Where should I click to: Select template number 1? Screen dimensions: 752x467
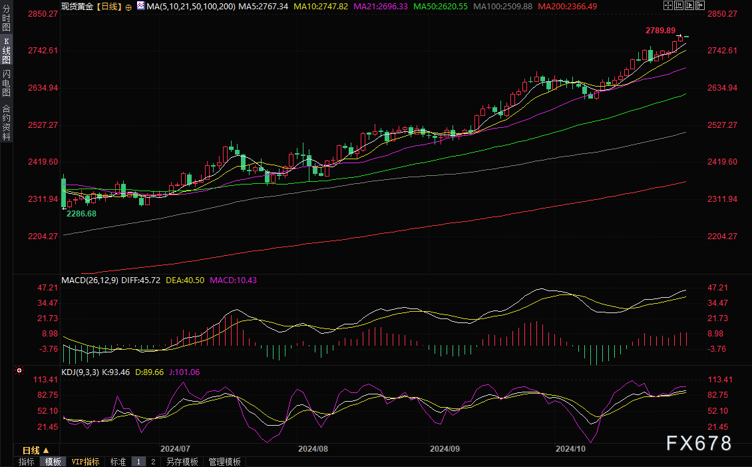pyautogui.click(x=138, y=462)
